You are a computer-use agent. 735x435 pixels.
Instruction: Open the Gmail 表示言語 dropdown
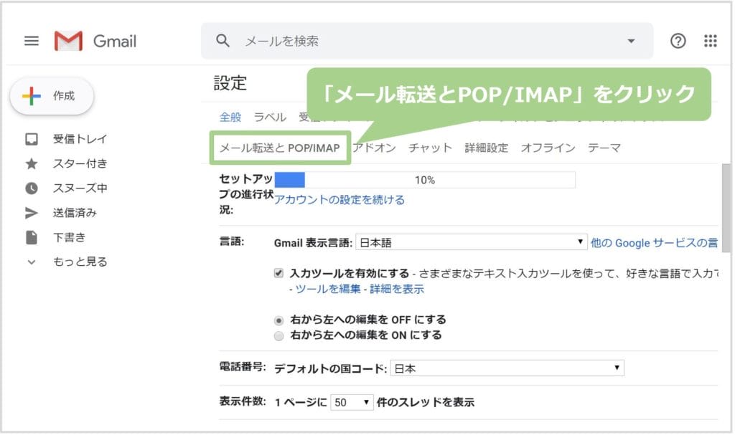(x=471, y=242)
